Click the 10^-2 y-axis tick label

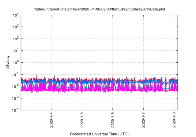(15, 86)
